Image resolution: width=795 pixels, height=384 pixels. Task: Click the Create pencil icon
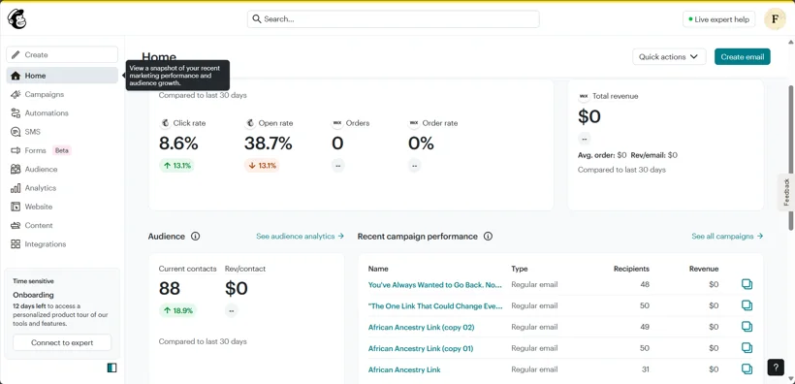[16, 54]
